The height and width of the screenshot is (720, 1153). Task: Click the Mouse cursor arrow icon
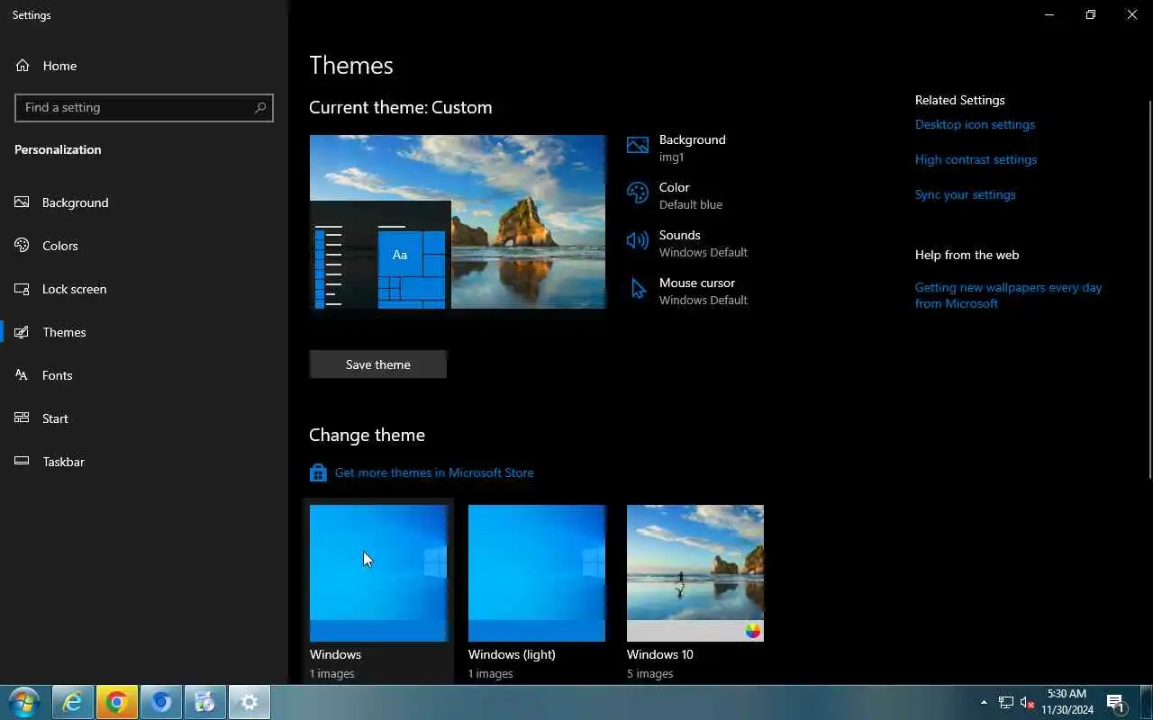(x=639, y=289)
